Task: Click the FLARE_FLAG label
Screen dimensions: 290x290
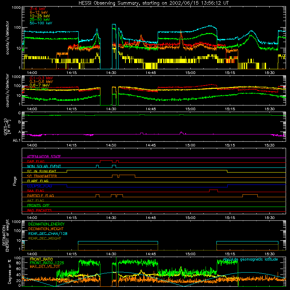Action: (38, 181)
